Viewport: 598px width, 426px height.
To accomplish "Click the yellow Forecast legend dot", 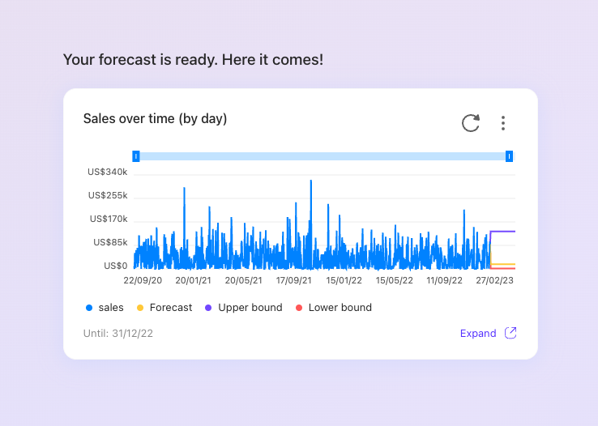I will 140,308.
